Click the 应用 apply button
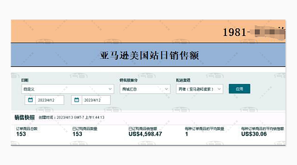297x165 pixels. pos(240,89)
